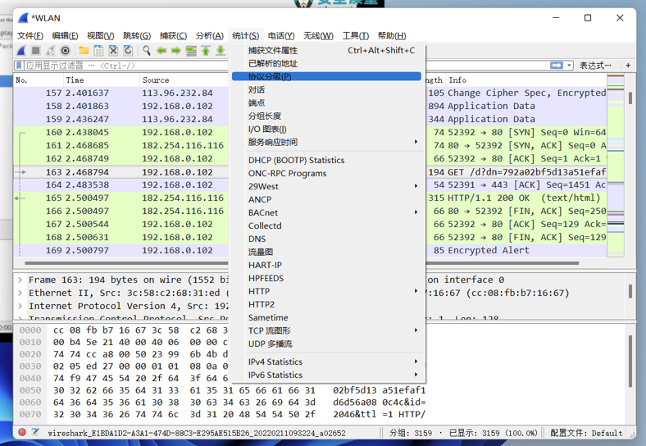The height and width of the screenshot is (446, 646).
Task: Open the 帮助(H) menu
Action: pyautogui.click(x=392, y=36)
